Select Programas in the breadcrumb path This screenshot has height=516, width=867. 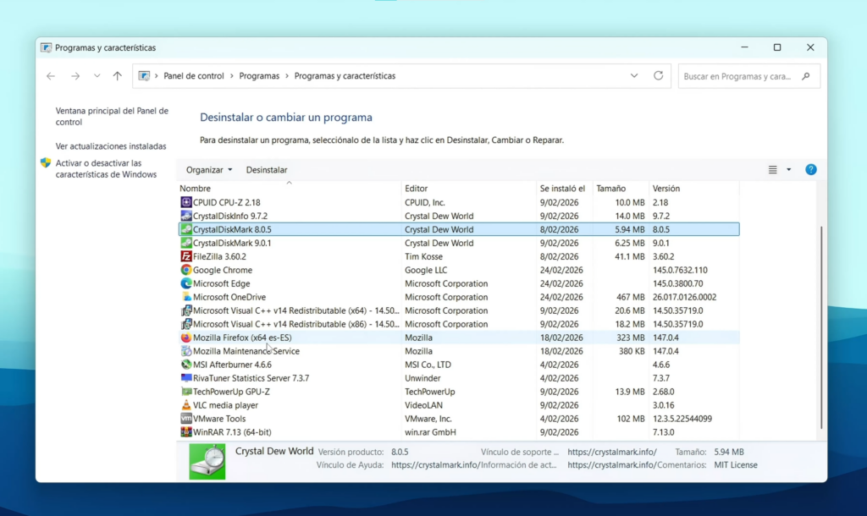pos(259,75)
